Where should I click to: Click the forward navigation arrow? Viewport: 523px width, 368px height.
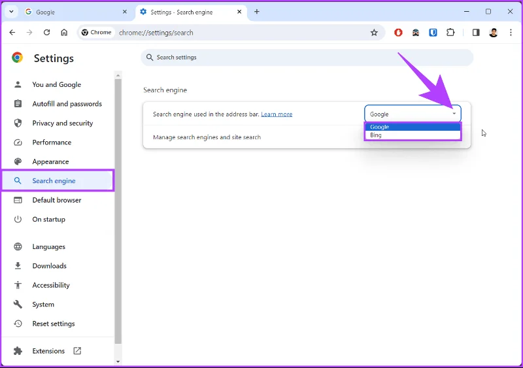point(29,33)
